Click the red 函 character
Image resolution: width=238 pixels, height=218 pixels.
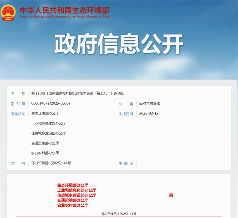point(171,195)
